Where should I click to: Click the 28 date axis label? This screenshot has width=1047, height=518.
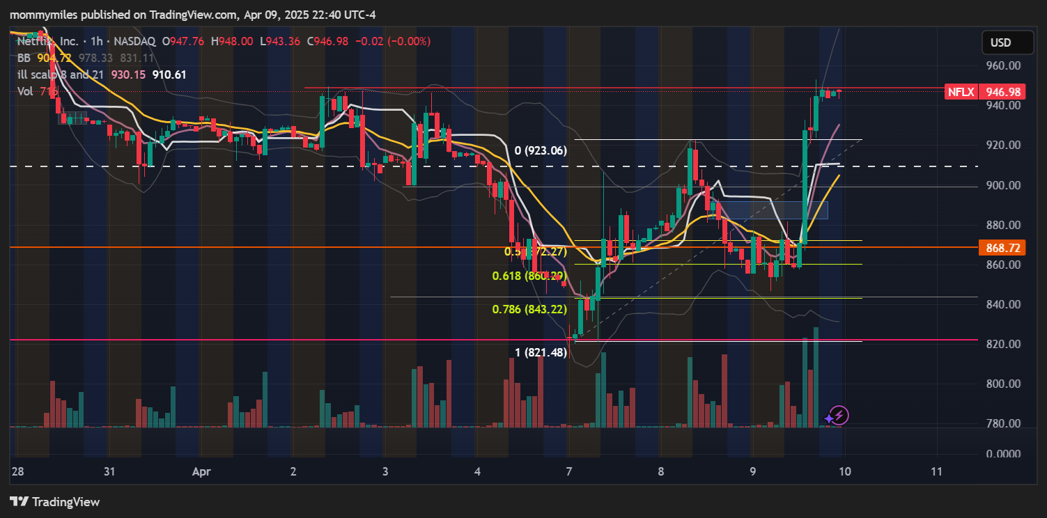[17, 472]
